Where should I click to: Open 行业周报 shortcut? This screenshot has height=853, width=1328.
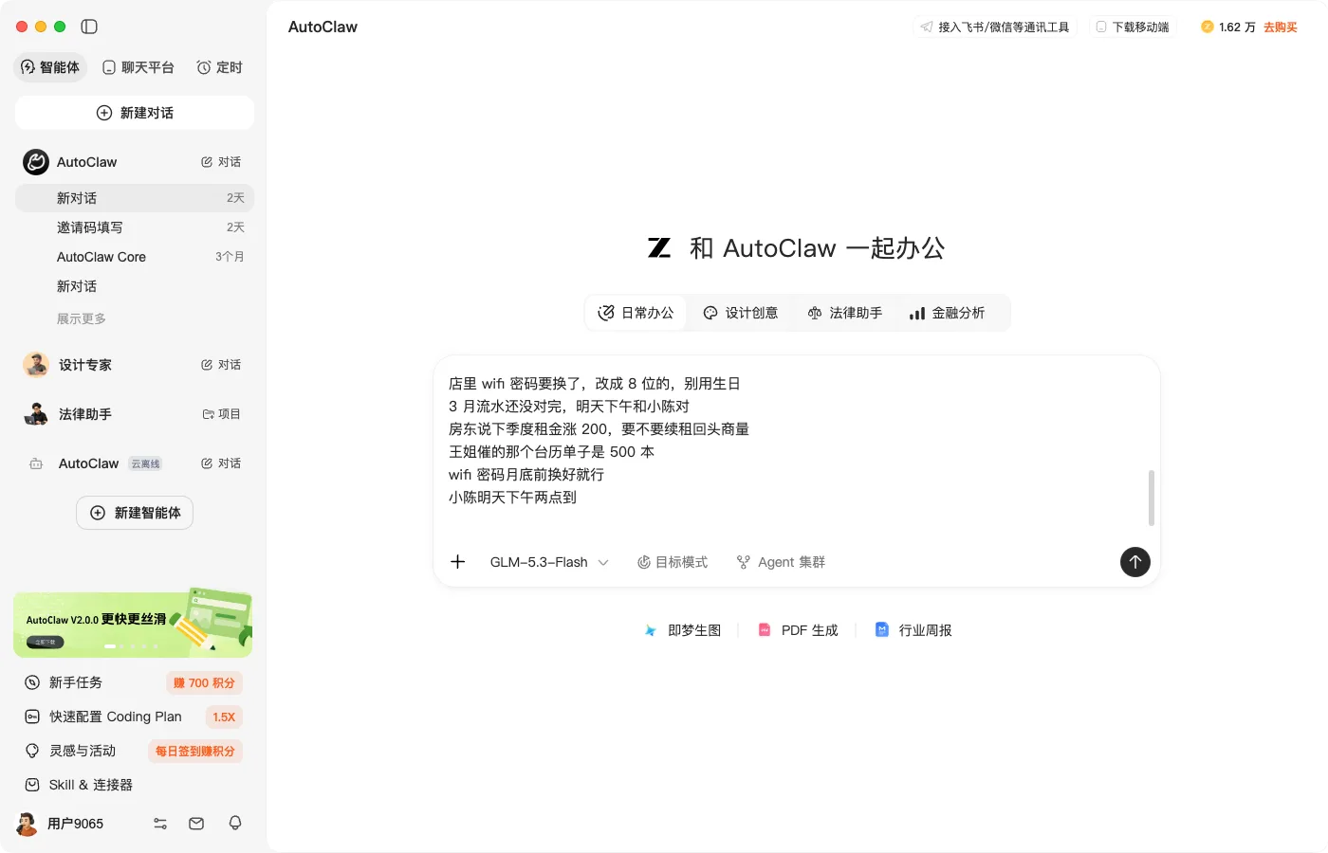click(913, 630)
